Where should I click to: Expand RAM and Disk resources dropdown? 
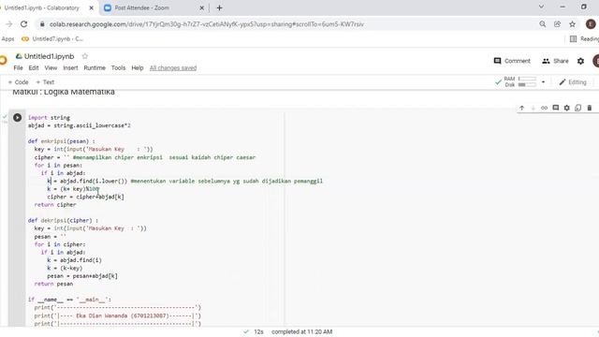(x=543, y=81)
